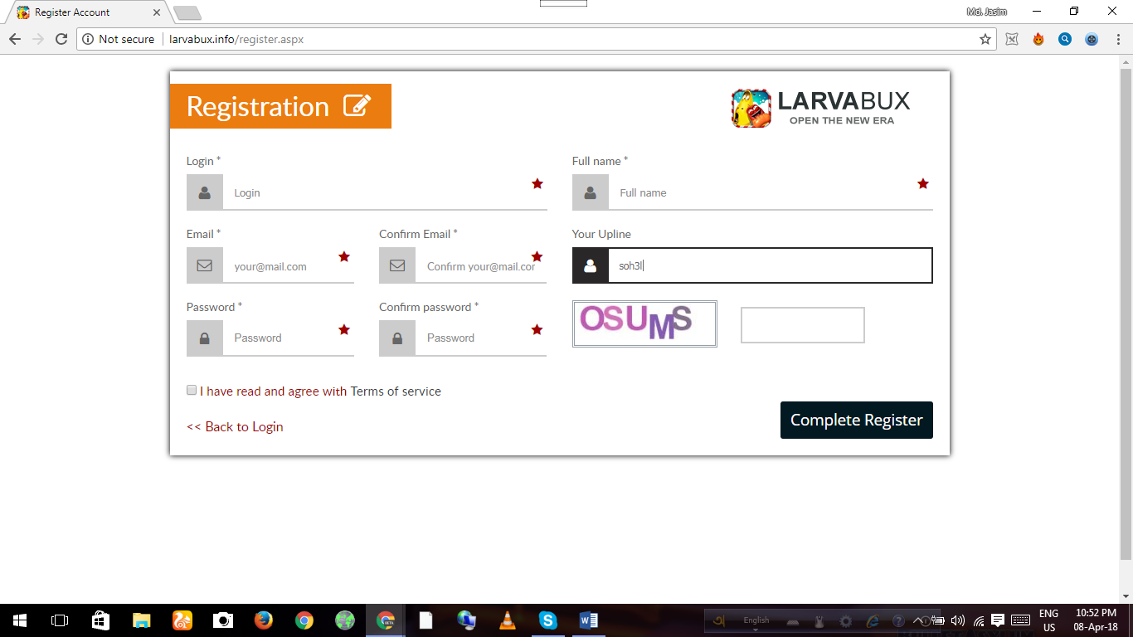The height and width of the screenshot is (637, 1133).
Task: Show hidden system tray icons
Action: click(x=918, y=620)
